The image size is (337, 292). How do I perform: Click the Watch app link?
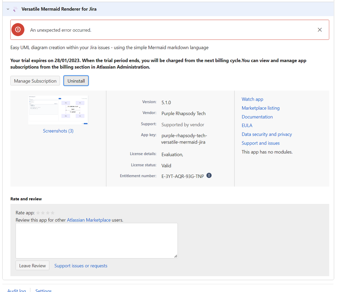point(252,99)
